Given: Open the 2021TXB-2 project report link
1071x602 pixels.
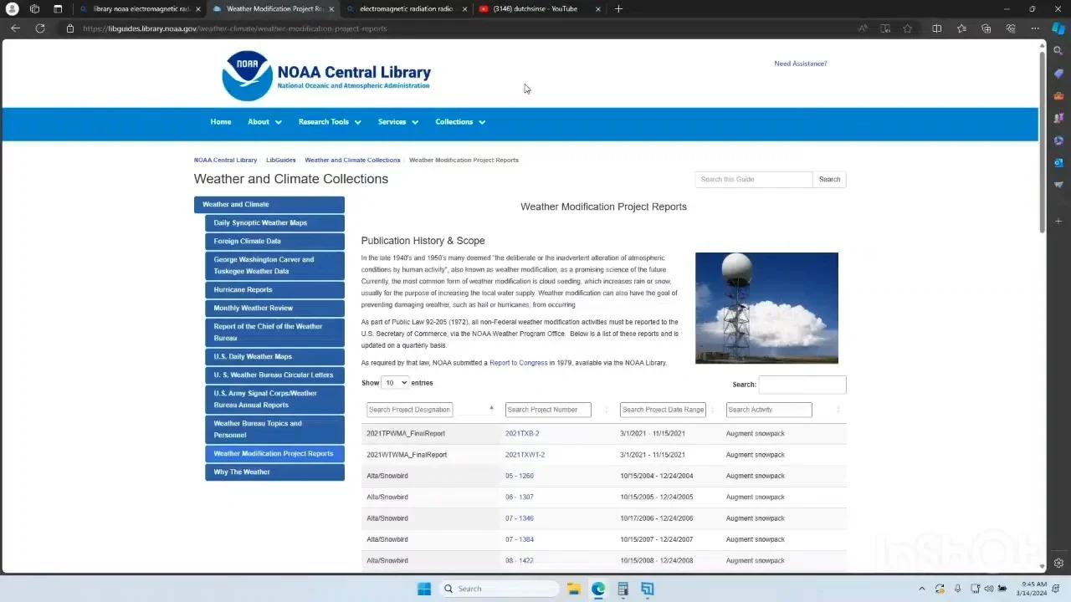Looking at the screenshot, I should (x=522, y=434).
